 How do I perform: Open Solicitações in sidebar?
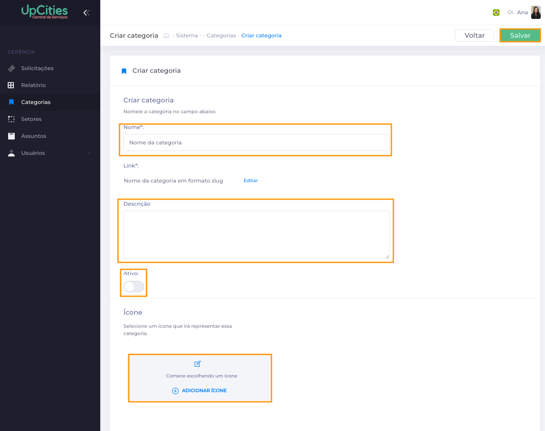pyautogui.click(x=50, y=68)
